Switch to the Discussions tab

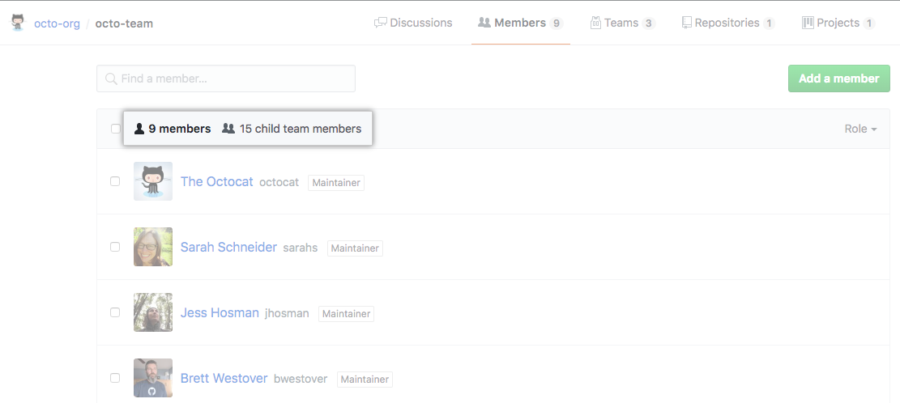(413, 23)
